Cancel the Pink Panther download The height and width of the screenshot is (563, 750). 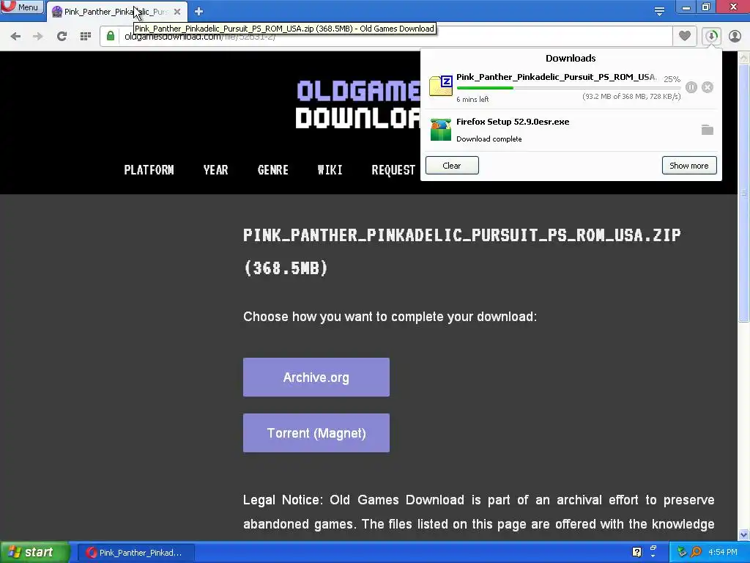tap(708, 87)
